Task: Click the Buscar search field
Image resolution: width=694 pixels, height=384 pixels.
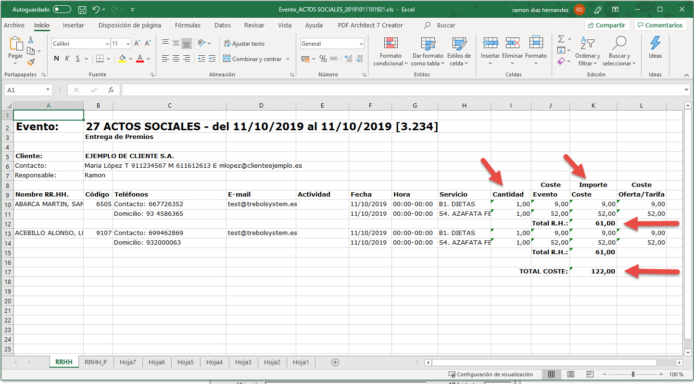Action: [446, 25]
